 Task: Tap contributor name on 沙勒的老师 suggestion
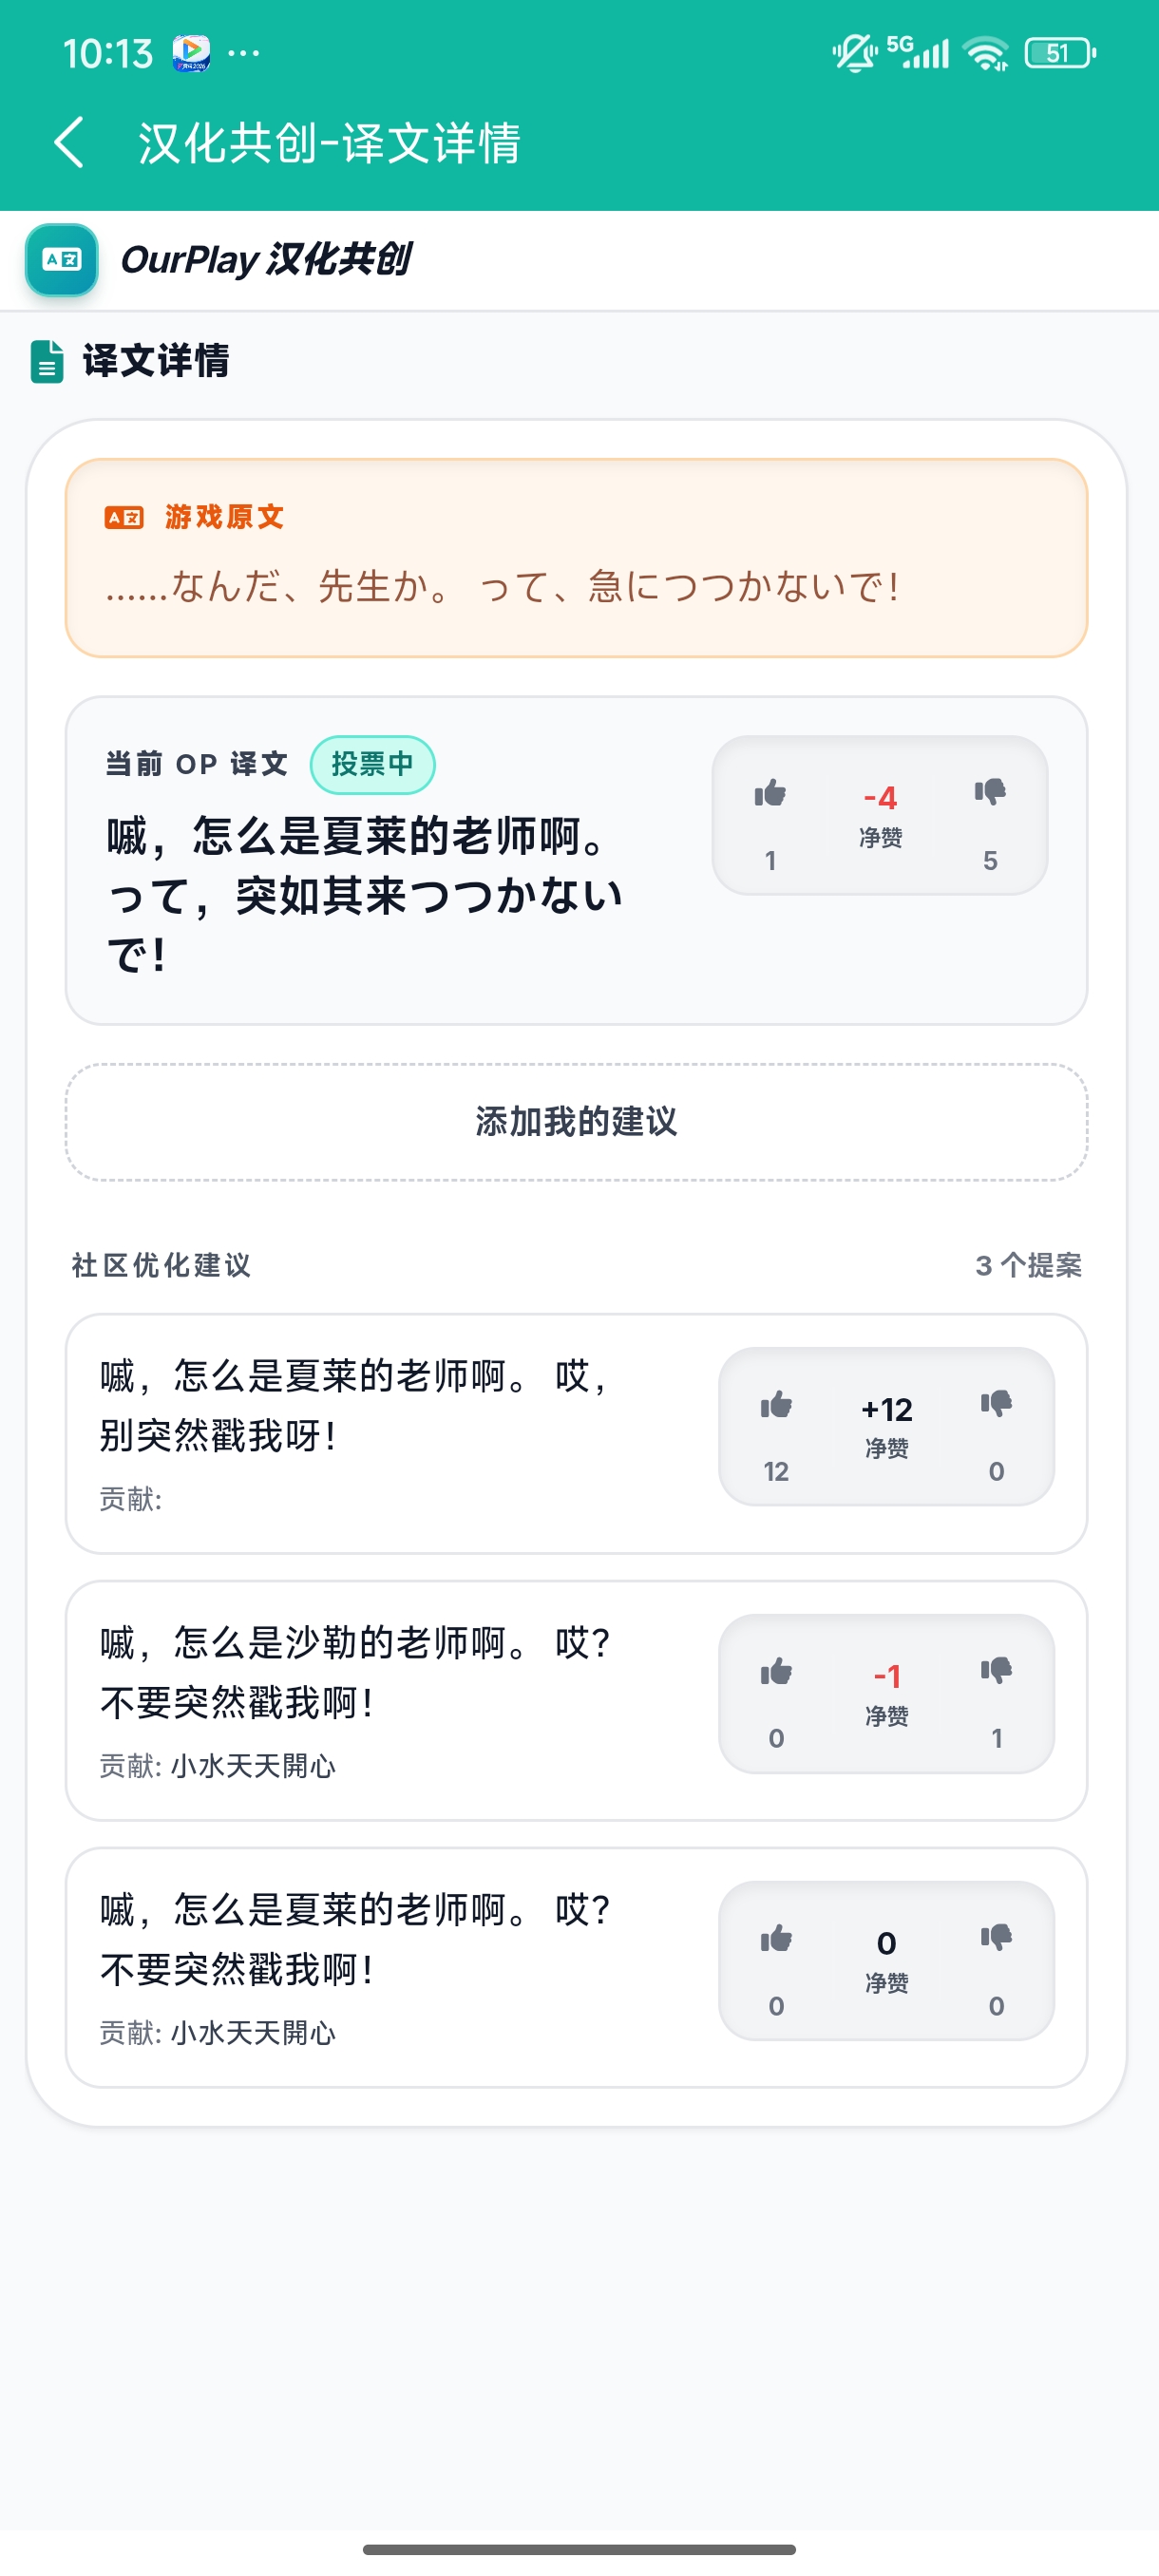(x=253, y=1766)
